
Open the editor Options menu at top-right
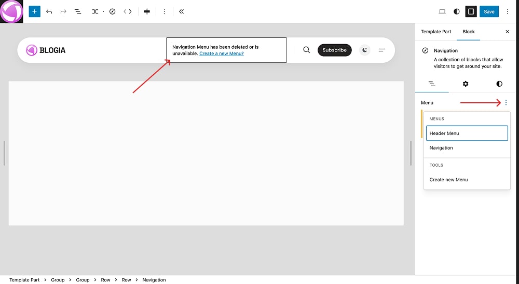pos(508,11)
